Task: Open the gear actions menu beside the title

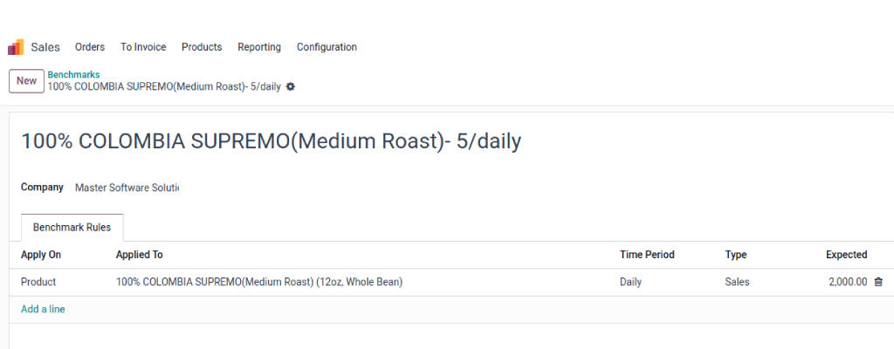Action: [x=291, y=86]
